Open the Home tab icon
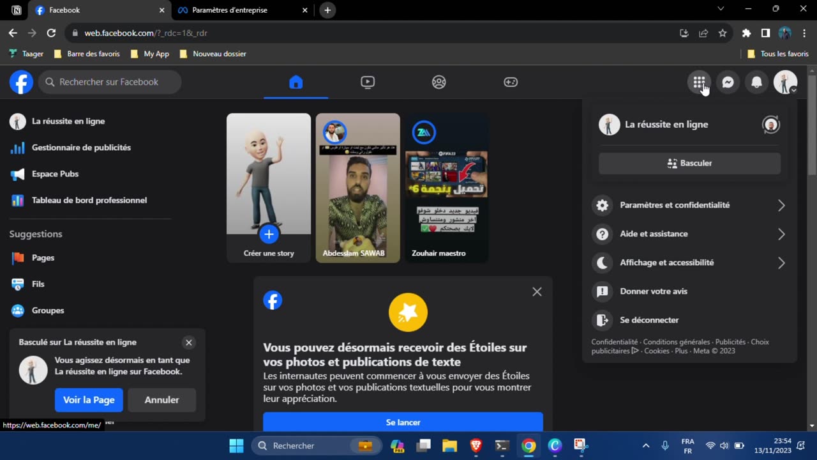 tap(296, 82)
